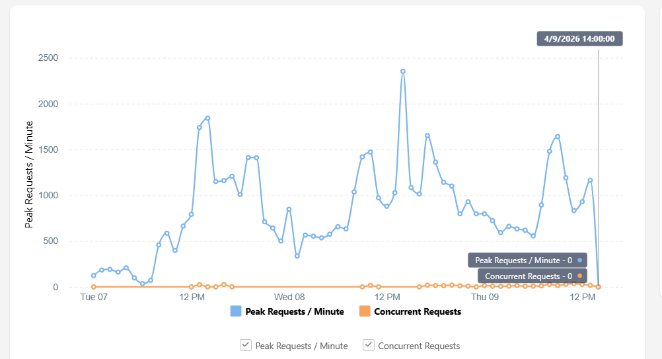Click the 2500 y-axis tick label
This screenshot has width=662, height=359.
coord(48,58)
